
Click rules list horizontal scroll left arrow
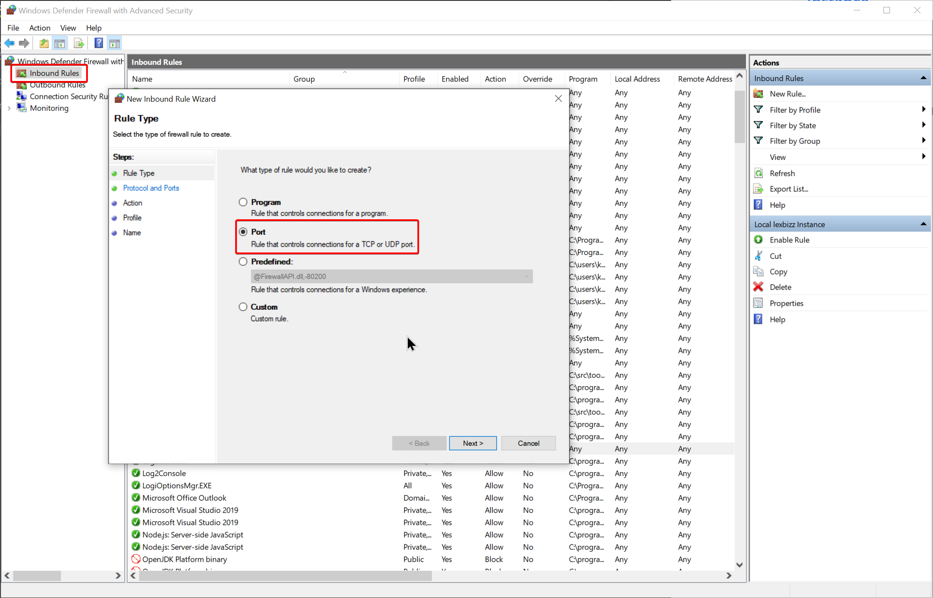[x=134, y=575]
